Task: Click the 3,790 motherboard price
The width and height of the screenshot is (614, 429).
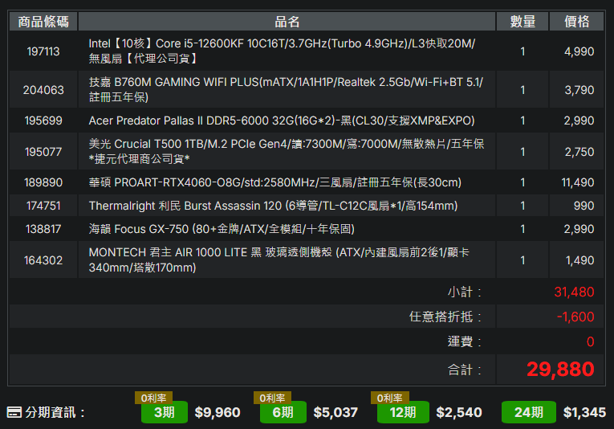Action: pyautogui.click(x=579, y=90)
